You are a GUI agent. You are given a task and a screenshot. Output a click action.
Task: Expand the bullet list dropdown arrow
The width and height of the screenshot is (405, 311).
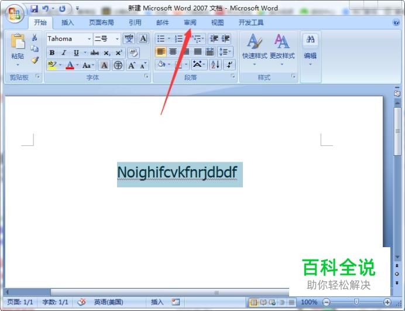[x=169, y=39]
